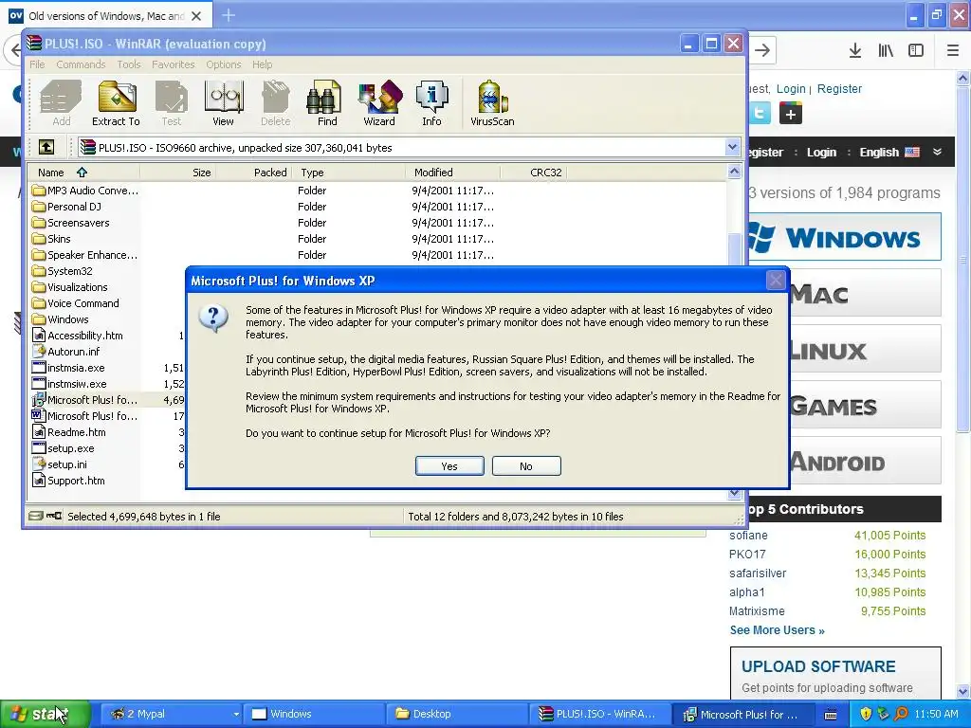The height and width of the screenshot is (728, 971).
Task: Click No to cancel Plus! setup
Action: [526, 466]
